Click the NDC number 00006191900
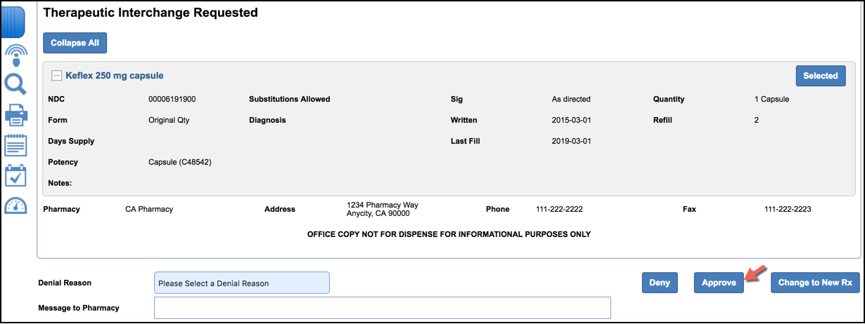Viewport: 865px width, 324px height. pos(172,99)
